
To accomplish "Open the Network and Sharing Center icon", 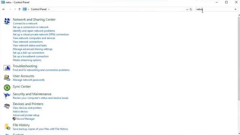I will [7, 21].
